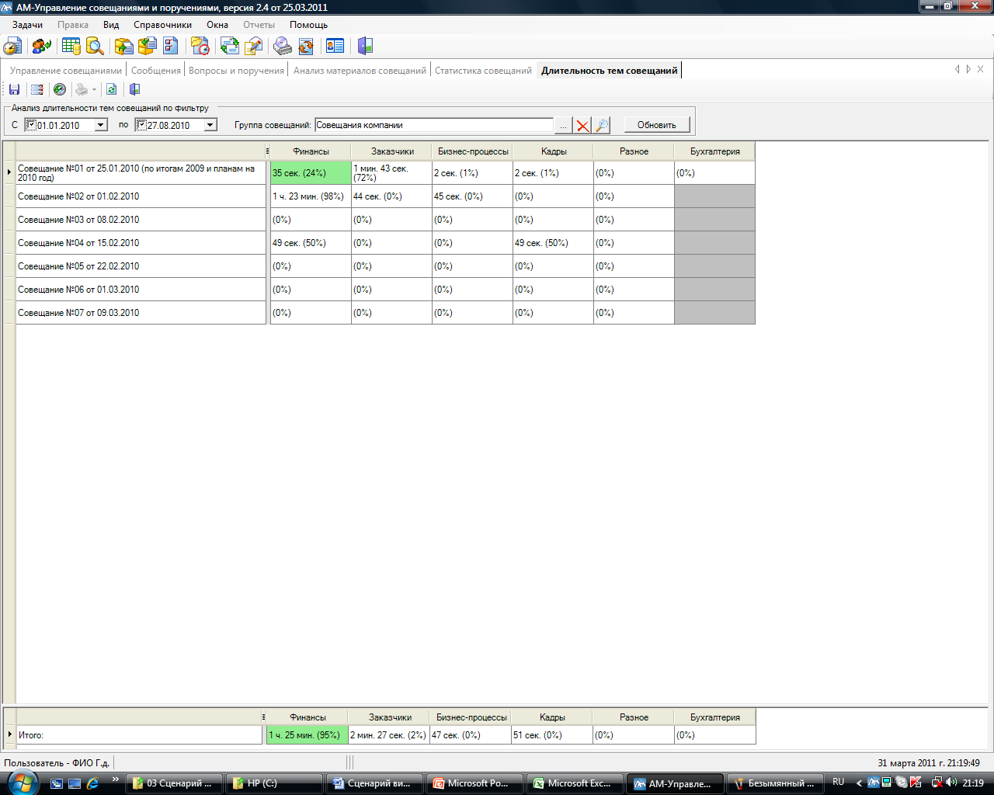Click the printer icon in tab toolbar

[82, 89]
